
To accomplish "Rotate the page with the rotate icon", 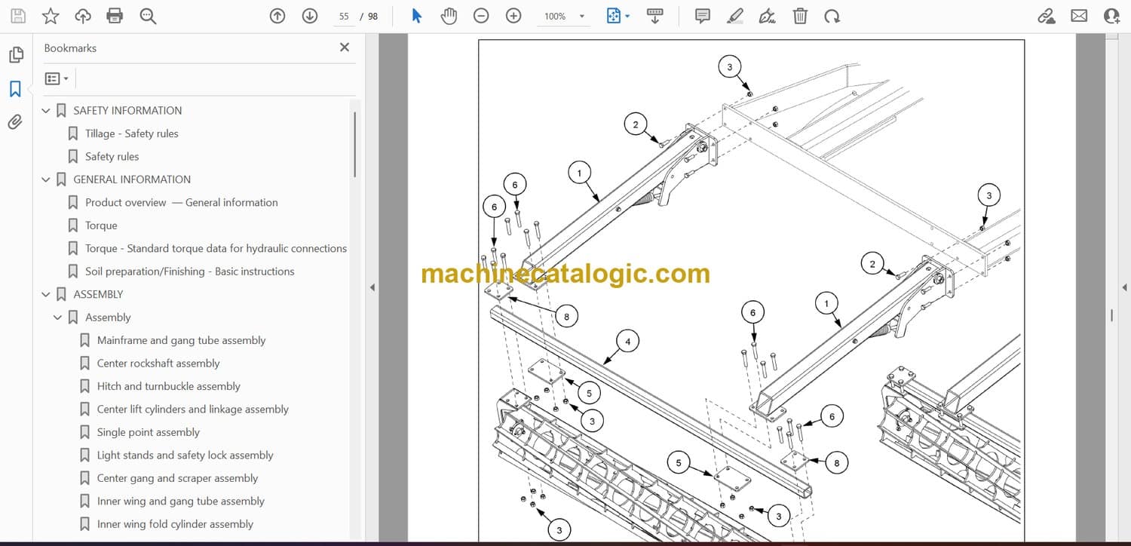I will coord(832,16).
